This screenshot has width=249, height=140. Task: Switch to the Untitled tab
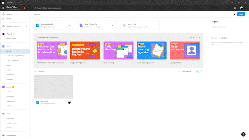(10, 3)
